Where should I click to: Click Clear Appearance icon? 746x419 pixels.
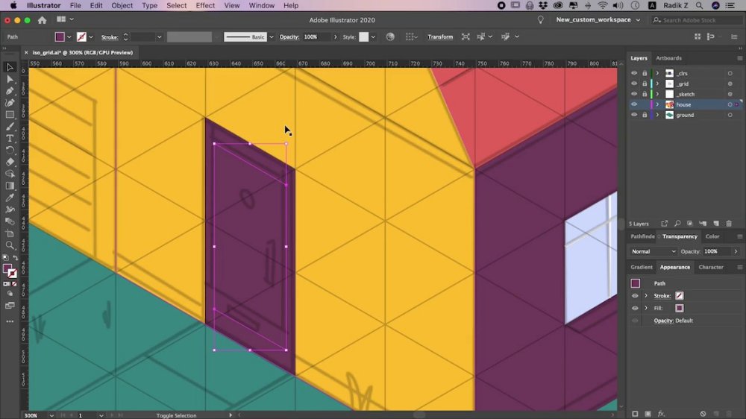tap(703, 414)
